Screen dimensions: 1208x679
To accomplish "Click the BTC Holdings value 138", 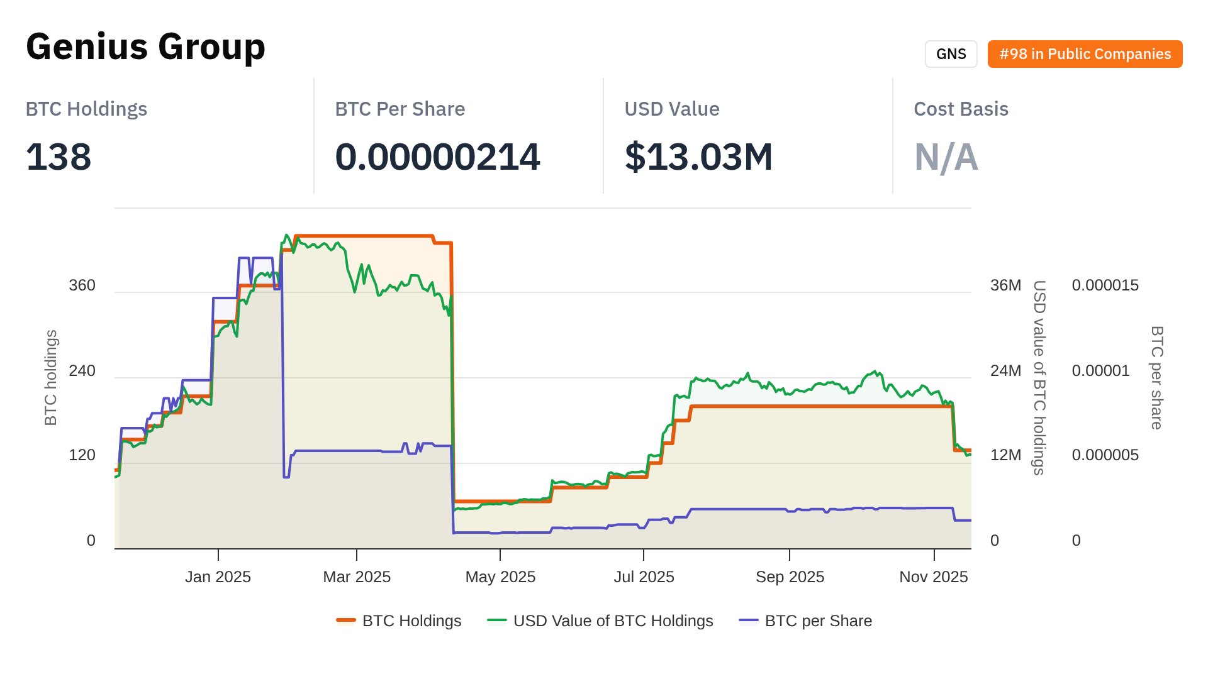I will pos(59,157).
